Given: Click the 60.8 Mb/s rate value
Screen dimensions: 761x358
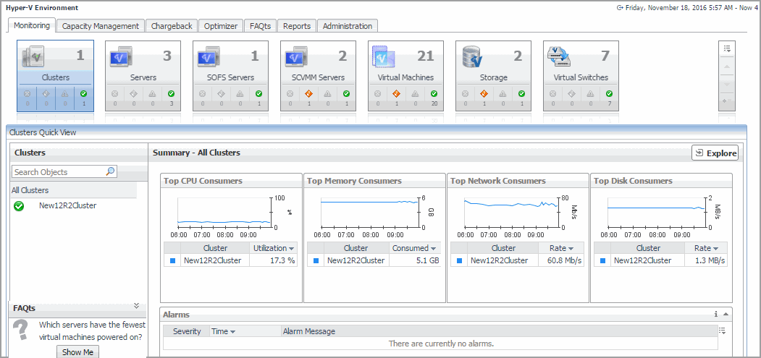Looking at the screenshot, I should (x=564, y=260).
